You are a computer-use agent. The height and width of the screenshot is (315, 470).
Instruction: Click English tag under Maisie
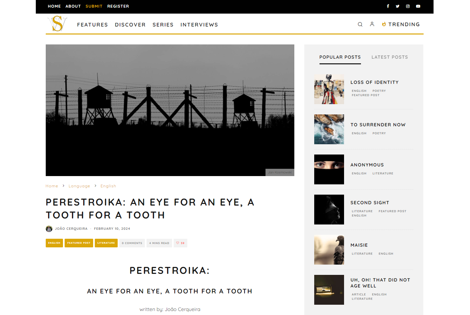click(x=386, y=254)
